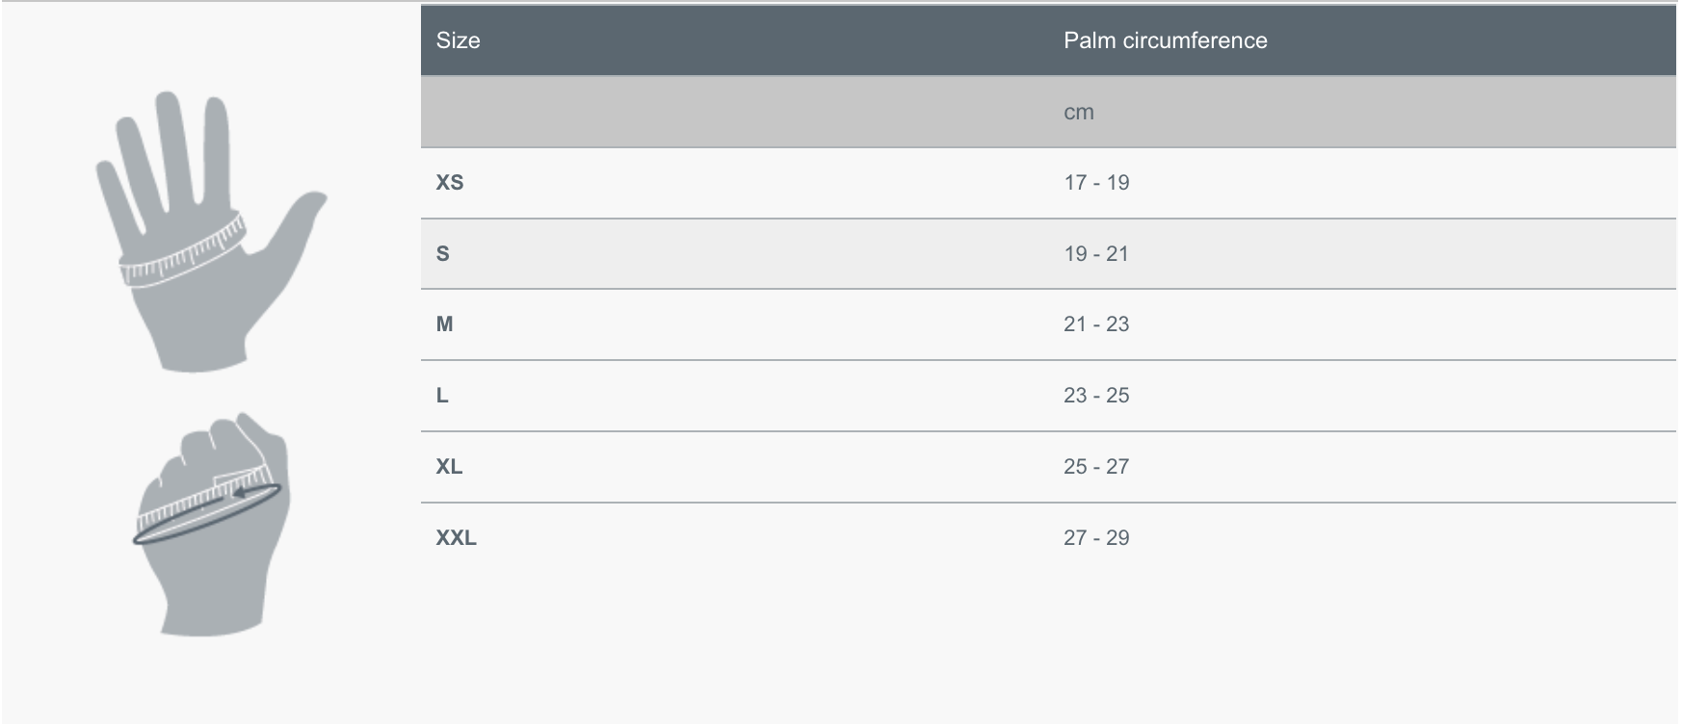The width and height of the screenshot is (1682, 724).
Task: Click the 23 - 25 measurement value
Action: click(x=1096, y=396)
